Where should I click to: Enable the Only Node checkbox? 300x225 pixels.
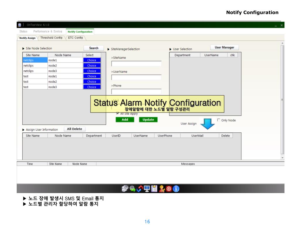click(x=219, y=120)
